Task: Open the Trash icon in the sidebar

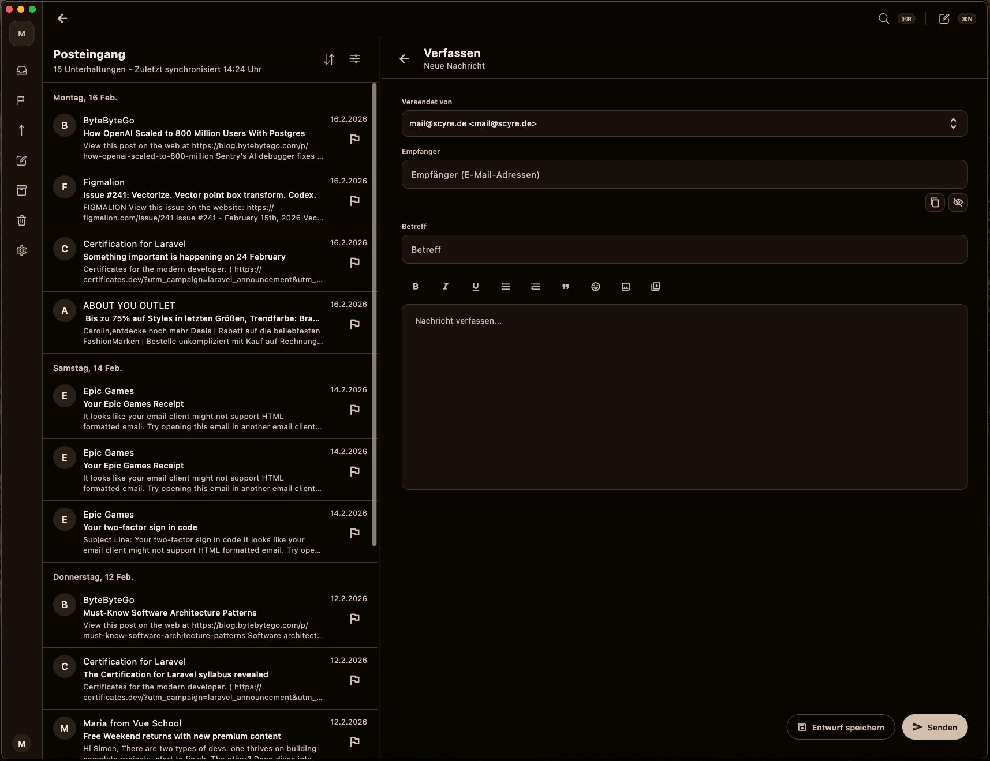Action: click(x=21, y=220)
